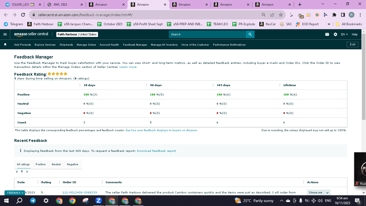Open Performance Notifications
This screenshot has width=366, height=206.
pos(229,45)
